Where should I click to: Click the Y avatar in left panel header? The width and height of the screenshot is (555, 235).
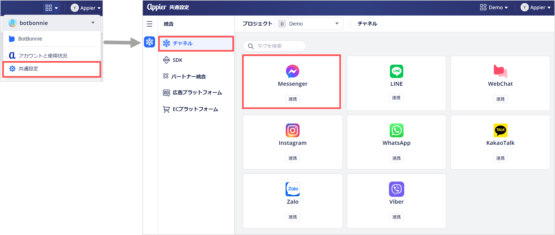[x=74, y=8]
